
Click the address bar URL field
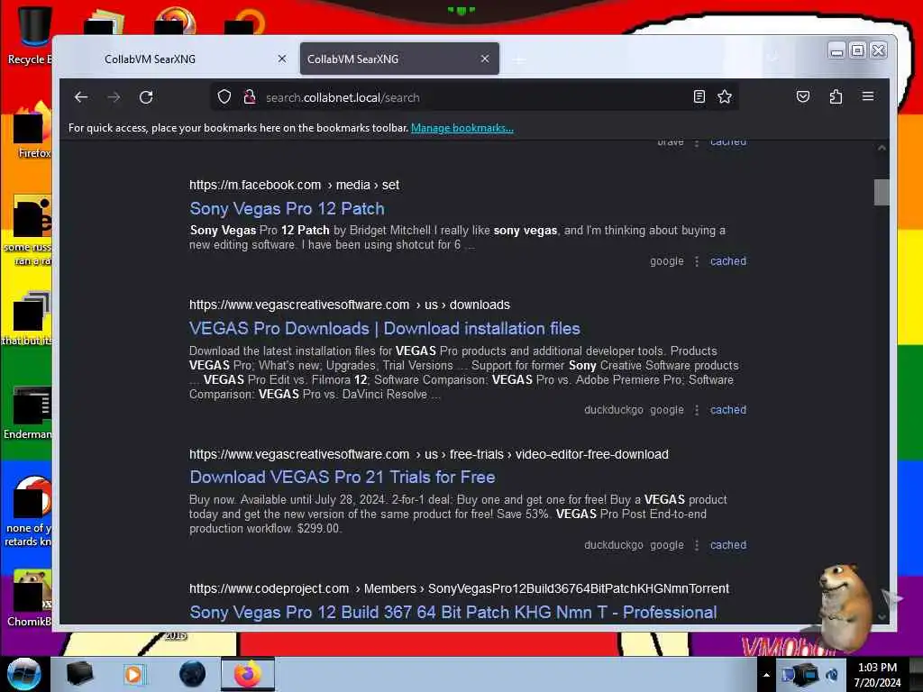tap(474, 97)
